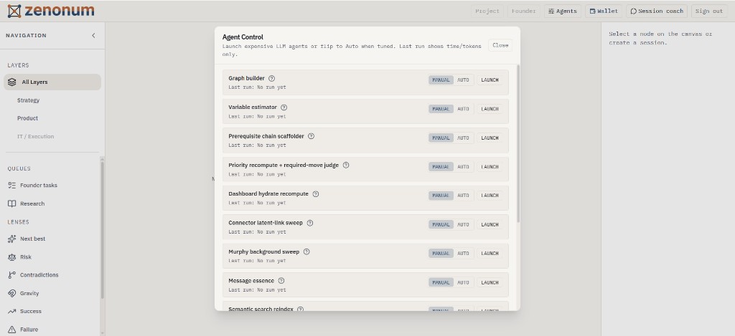The height and width of the screenshot is (336, 735).
Task: Set Variable estimator to Auto
Action: [x=463, y=109]
